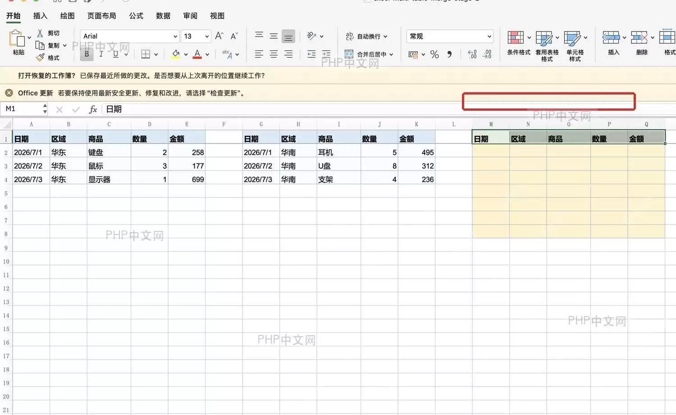This screenshot has width=676, height=415.
Task: Expand the merge 合并后居中 dropdown arrow
Action: [x=391, y=54]
